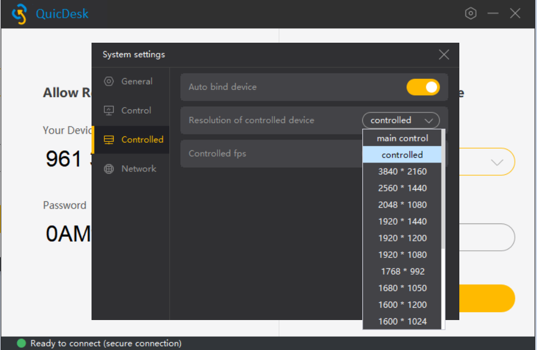The width and height of the screenshot is (537, 350).
Task: Click the Password label in main window
Action: (x=65, y=205)
